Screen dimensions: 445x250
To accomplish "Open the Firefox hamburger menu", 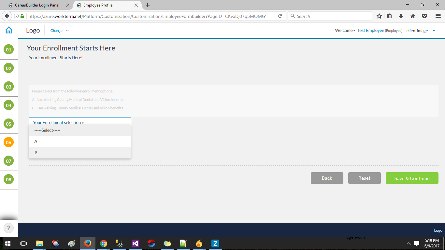I will [x=438, y=16].
